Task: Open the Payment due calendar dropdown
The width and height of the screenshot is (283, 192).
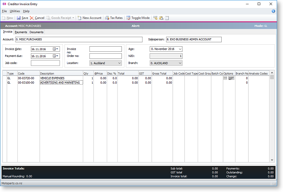Action: (x=56, y=56)
